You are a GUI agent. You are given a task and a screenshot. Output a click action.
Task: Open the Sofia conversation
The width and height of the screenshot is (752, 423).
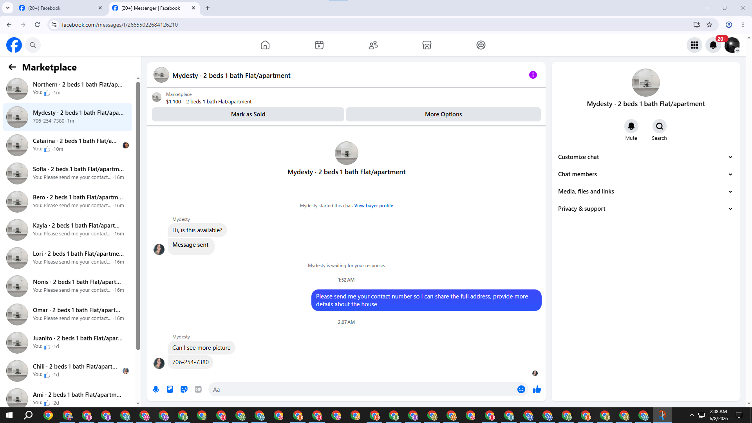(67, 174)
